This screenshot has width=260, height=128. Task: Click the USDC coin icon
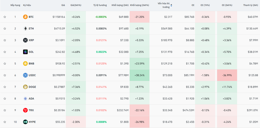[x=25, y=75]
